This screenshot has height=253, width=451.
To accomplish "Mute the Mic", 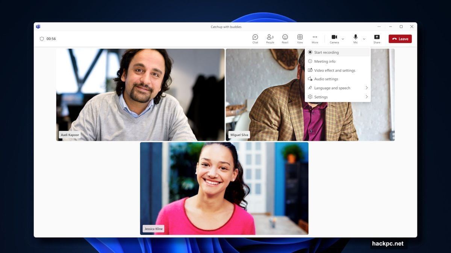I will pyautogui.click(x=355, y=37).
